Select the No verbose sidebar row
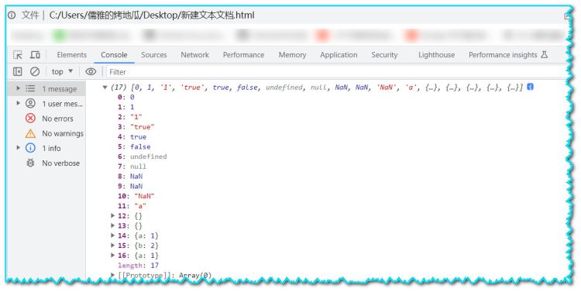This screenshot has width=581, height=292. 46,163
